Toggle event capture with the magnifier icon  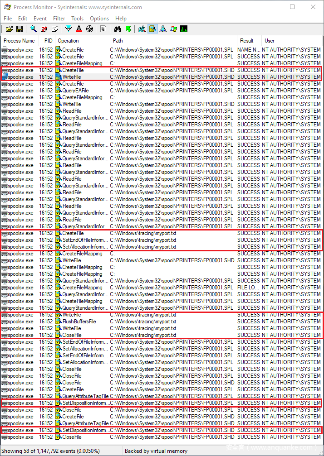(x=34, y=29)
